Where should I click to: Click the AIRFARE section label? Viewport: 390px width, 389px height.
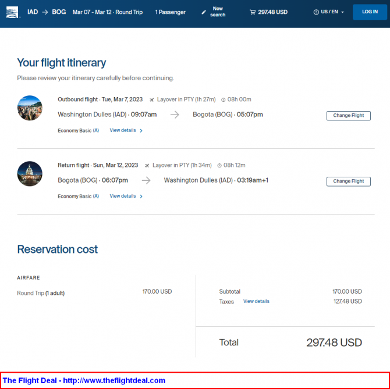click(29, 278)
